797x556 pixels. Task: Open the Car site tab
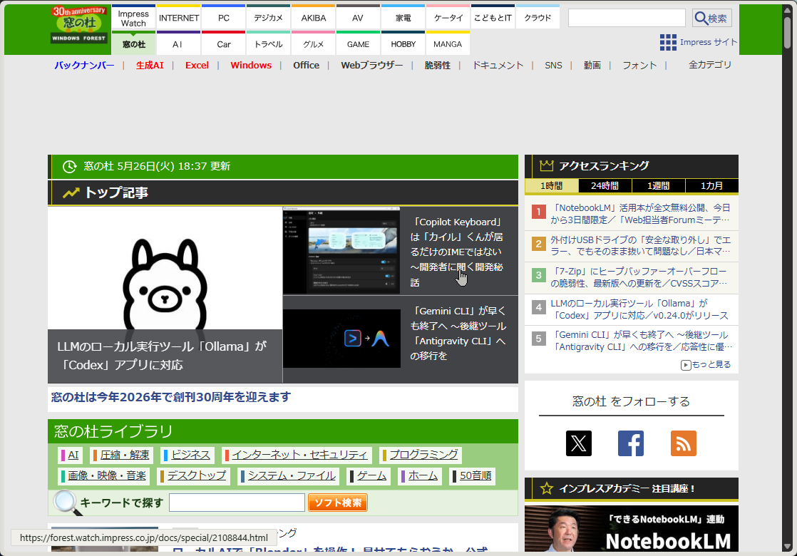point(224,43)
